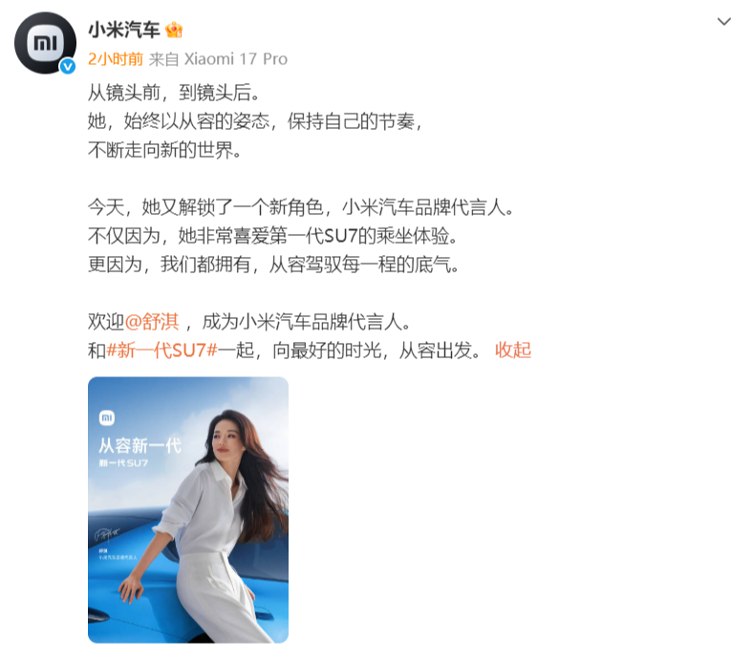Collapse the post with 收起
The width and height of the screenshot is (731, 660).
[x=513, y=351]
